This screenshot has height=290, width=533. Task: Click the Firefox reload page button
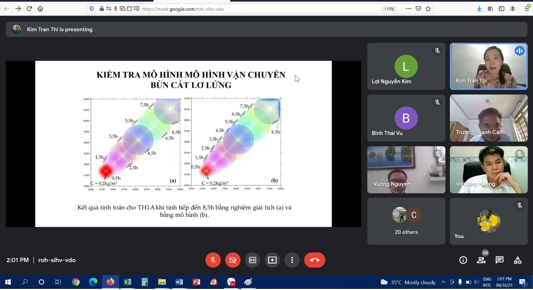tap(29, 9)
